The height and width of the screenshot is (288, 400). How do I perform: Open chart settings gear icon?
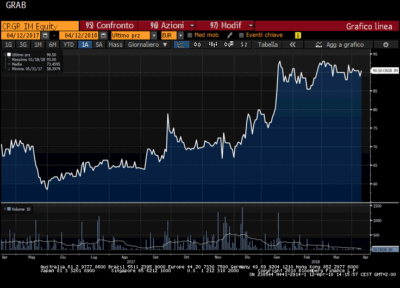click(386, 45)
